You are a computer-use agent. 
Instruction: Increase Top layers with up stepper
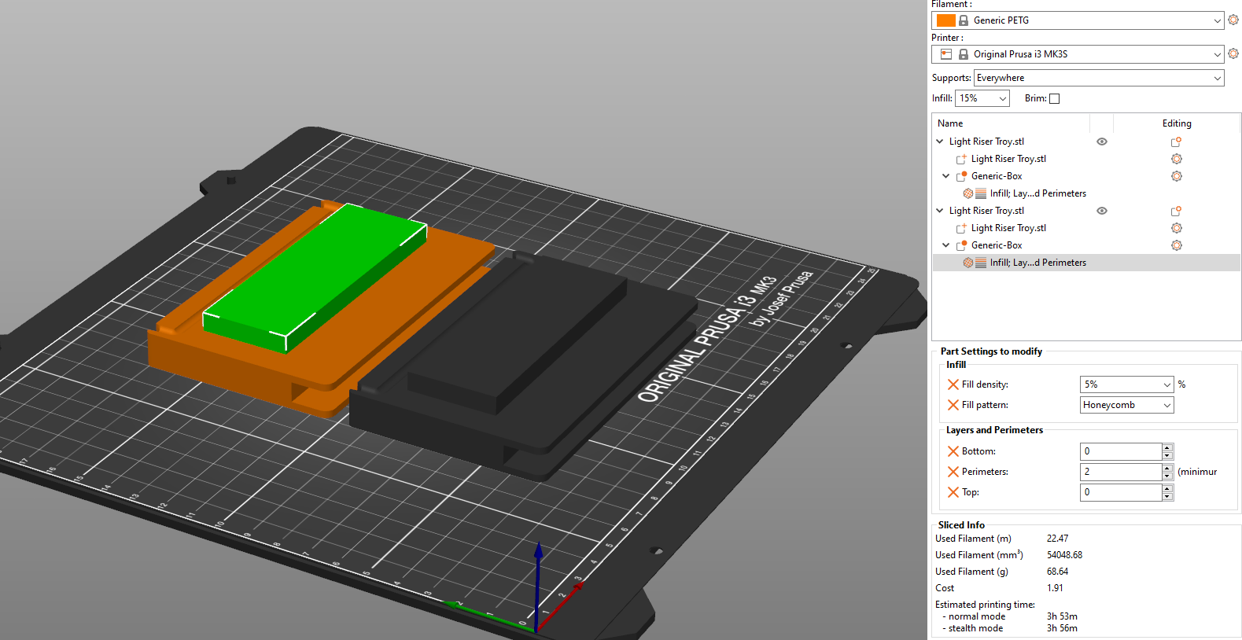1167,488
